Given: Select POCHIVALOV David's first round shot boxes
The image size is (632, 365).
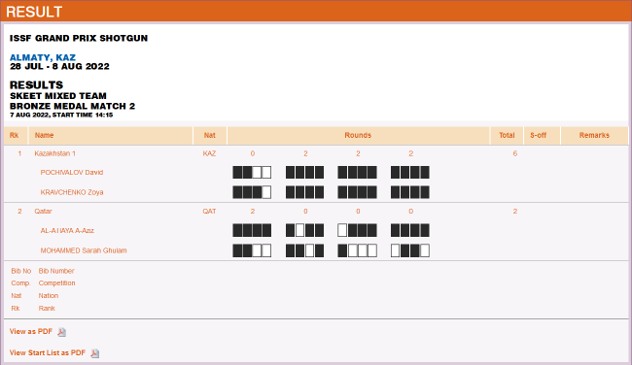Looking at the screenshot, I should [252, 172].
